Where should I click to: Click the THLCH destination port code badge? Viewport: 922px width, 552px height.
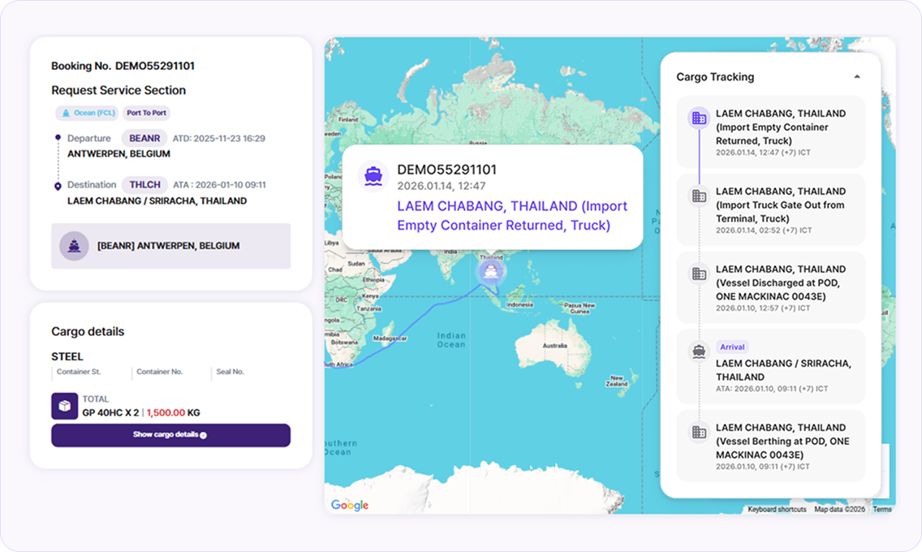(x=144, y=184)
